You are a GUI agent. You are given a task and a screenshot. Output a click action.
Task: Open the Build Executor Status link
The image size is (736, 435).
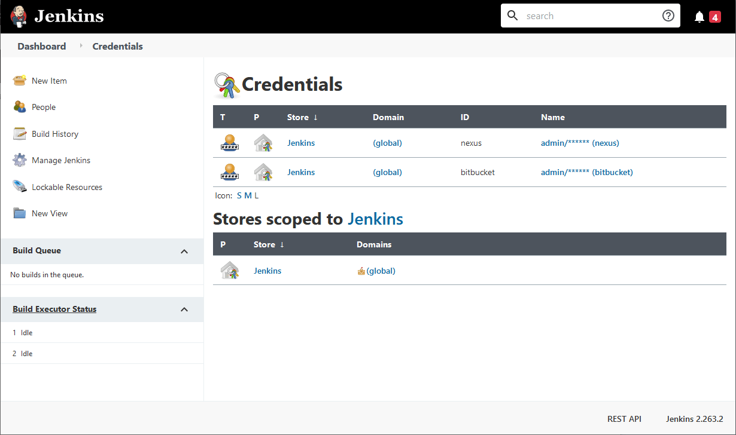54,309
